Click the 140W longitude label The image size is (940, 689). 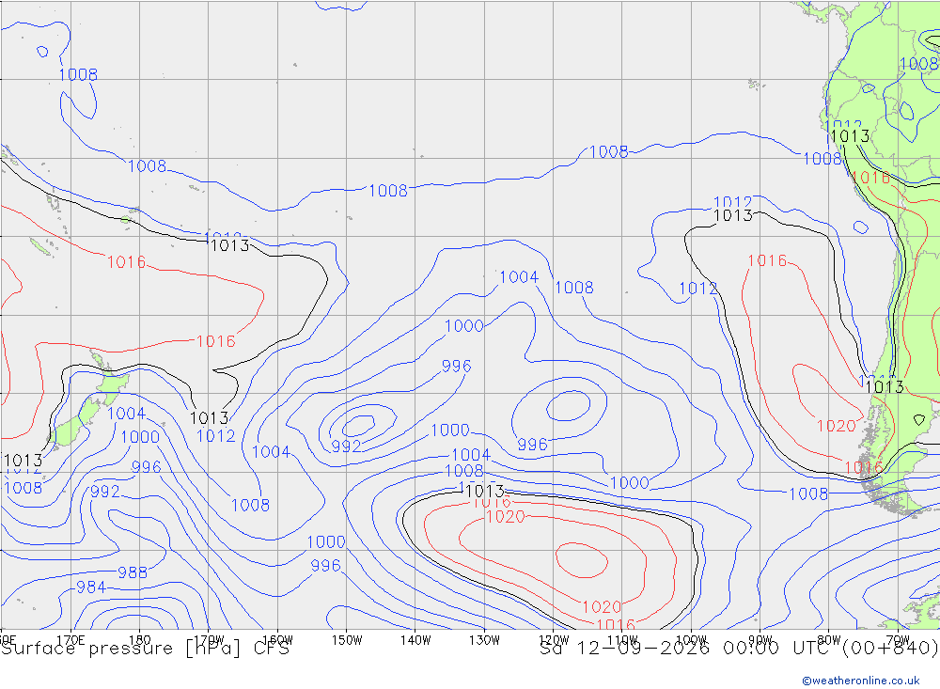tap(415, 640)
